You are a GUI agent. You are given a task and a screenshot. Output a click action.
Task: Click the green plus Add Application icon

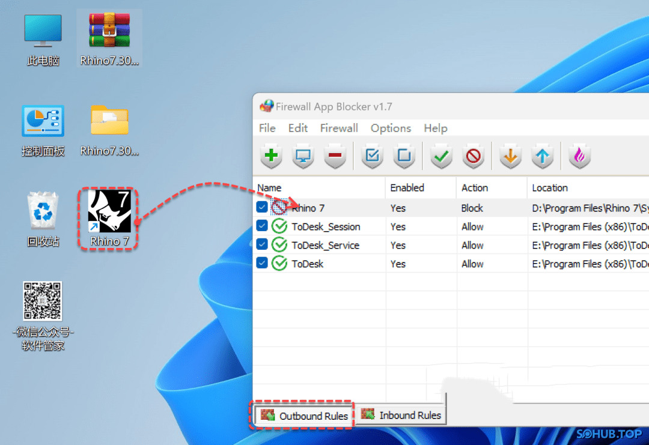[272, 157]
